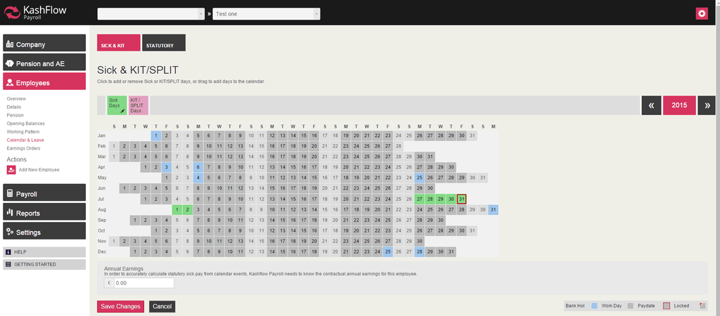Toggle sick day on July 31
Viewport: 720px width, 316px height.
(461, 199)
